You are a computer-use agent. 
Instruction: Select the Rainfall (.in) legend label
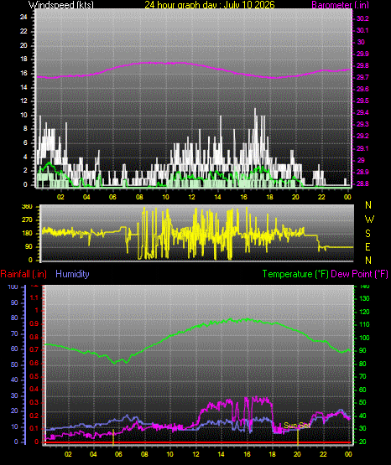point(23,274)
